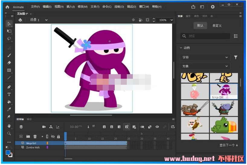Viewport: 247px width, 165px height.
Task: Open the 100% zoom level dropdown
Action: pyautogui.click(x=172, y=20)
